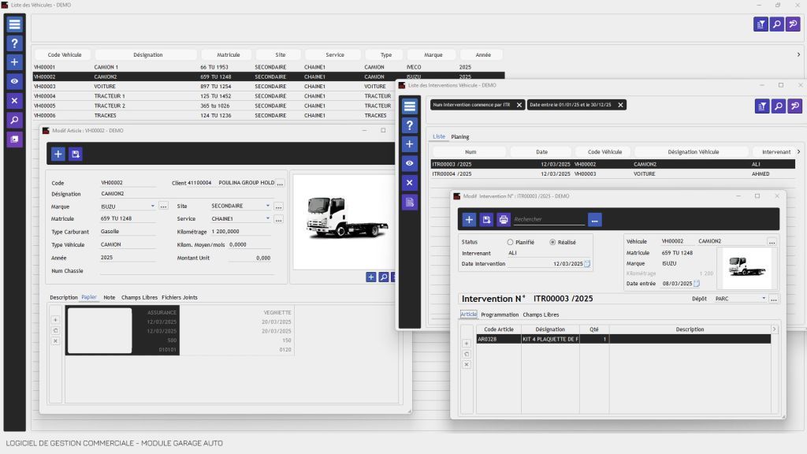Open the magnifier search icon in the sidebar
Viewport: 807px width, 454px height.
[x=14, y=120]
